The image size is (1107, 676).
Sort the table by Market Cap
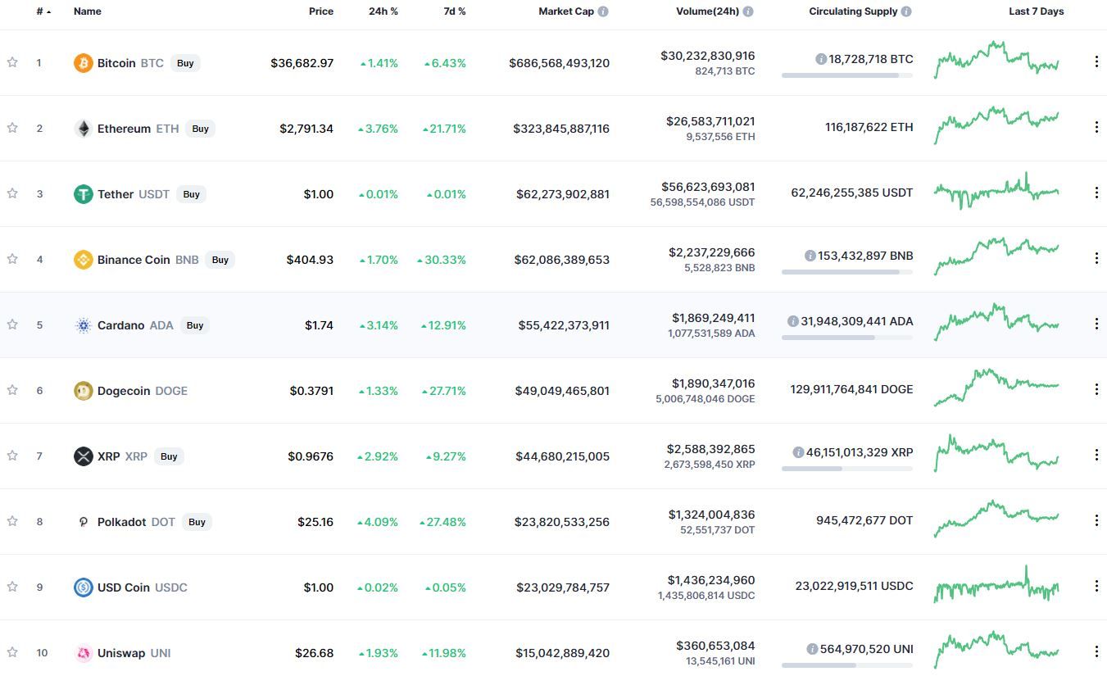[x=566, y=11]
